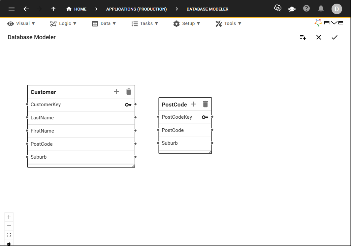Expand the Logic dropdown arrow
The image size is (351, 246).
[x=75, y=23]
